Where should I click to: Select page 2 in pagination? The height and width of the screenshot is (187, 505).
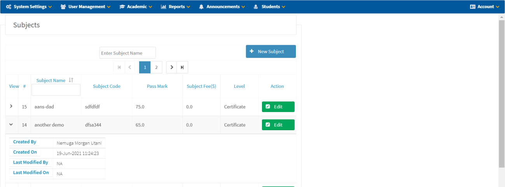tap(156, 67)
